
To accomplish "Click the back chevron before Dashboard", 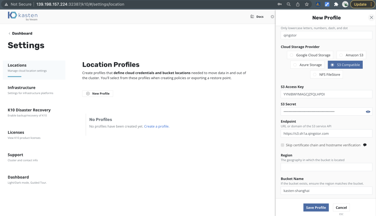I will point(9,33).
